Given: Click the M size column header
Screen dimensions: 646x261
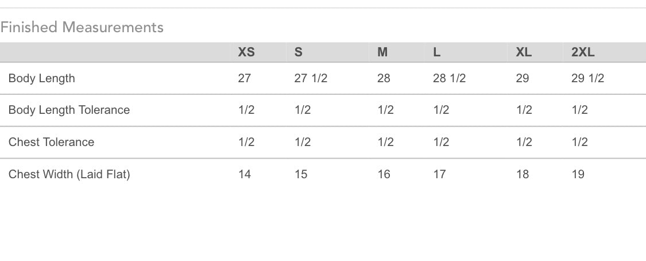Looking at the screenshot, I should click(x=382, y=52).
